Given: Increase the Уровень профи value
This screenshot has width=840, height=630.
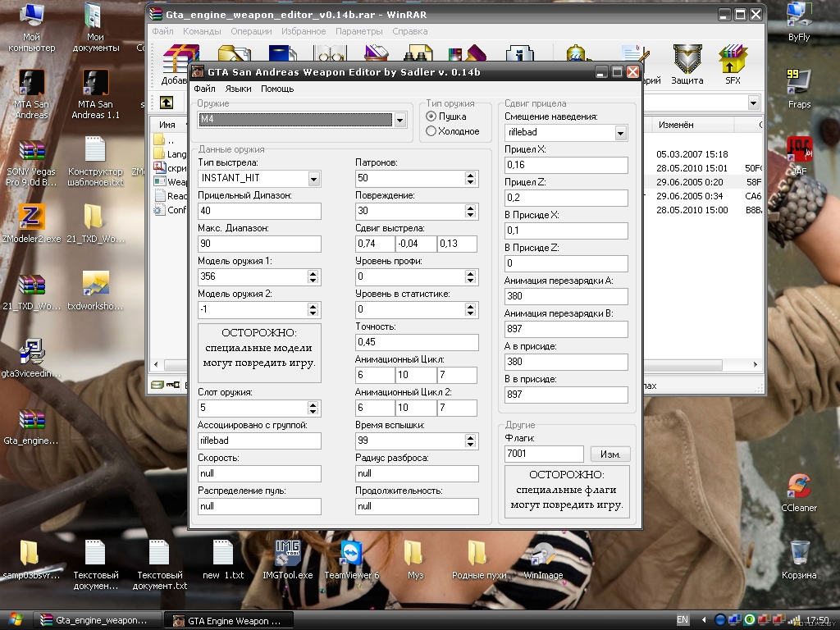Looking at the screenshot, I should [x=470, y=273].
